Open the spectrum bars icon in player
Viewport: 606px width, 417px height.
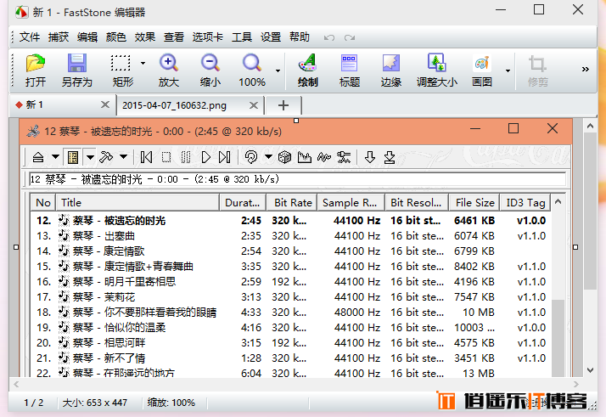(305, 157)
